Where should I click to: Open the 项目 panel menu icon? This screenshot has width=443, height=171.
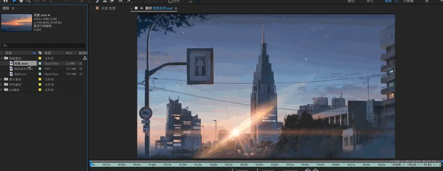point(13,9)
